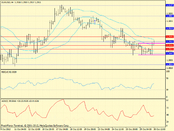Click the 1.3095 axis price value

170,14
